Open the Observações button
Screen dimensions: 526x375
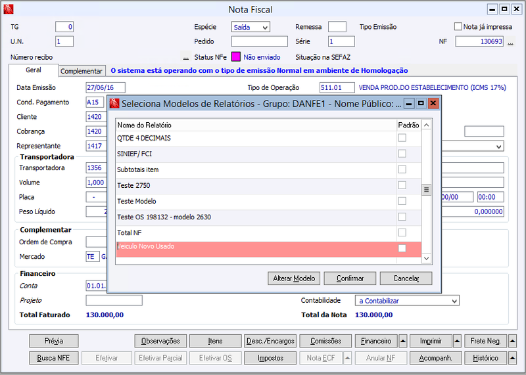tap(160, 341)
